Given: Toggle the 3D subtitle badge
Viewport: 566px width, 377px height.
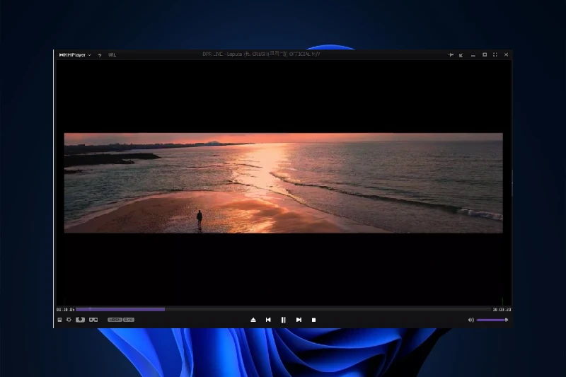Looking at the screenshot, I should [x=129, y=320].
